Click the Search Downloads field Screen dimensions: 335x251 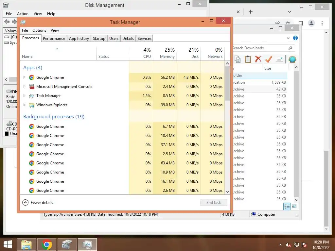click(264, 48)
